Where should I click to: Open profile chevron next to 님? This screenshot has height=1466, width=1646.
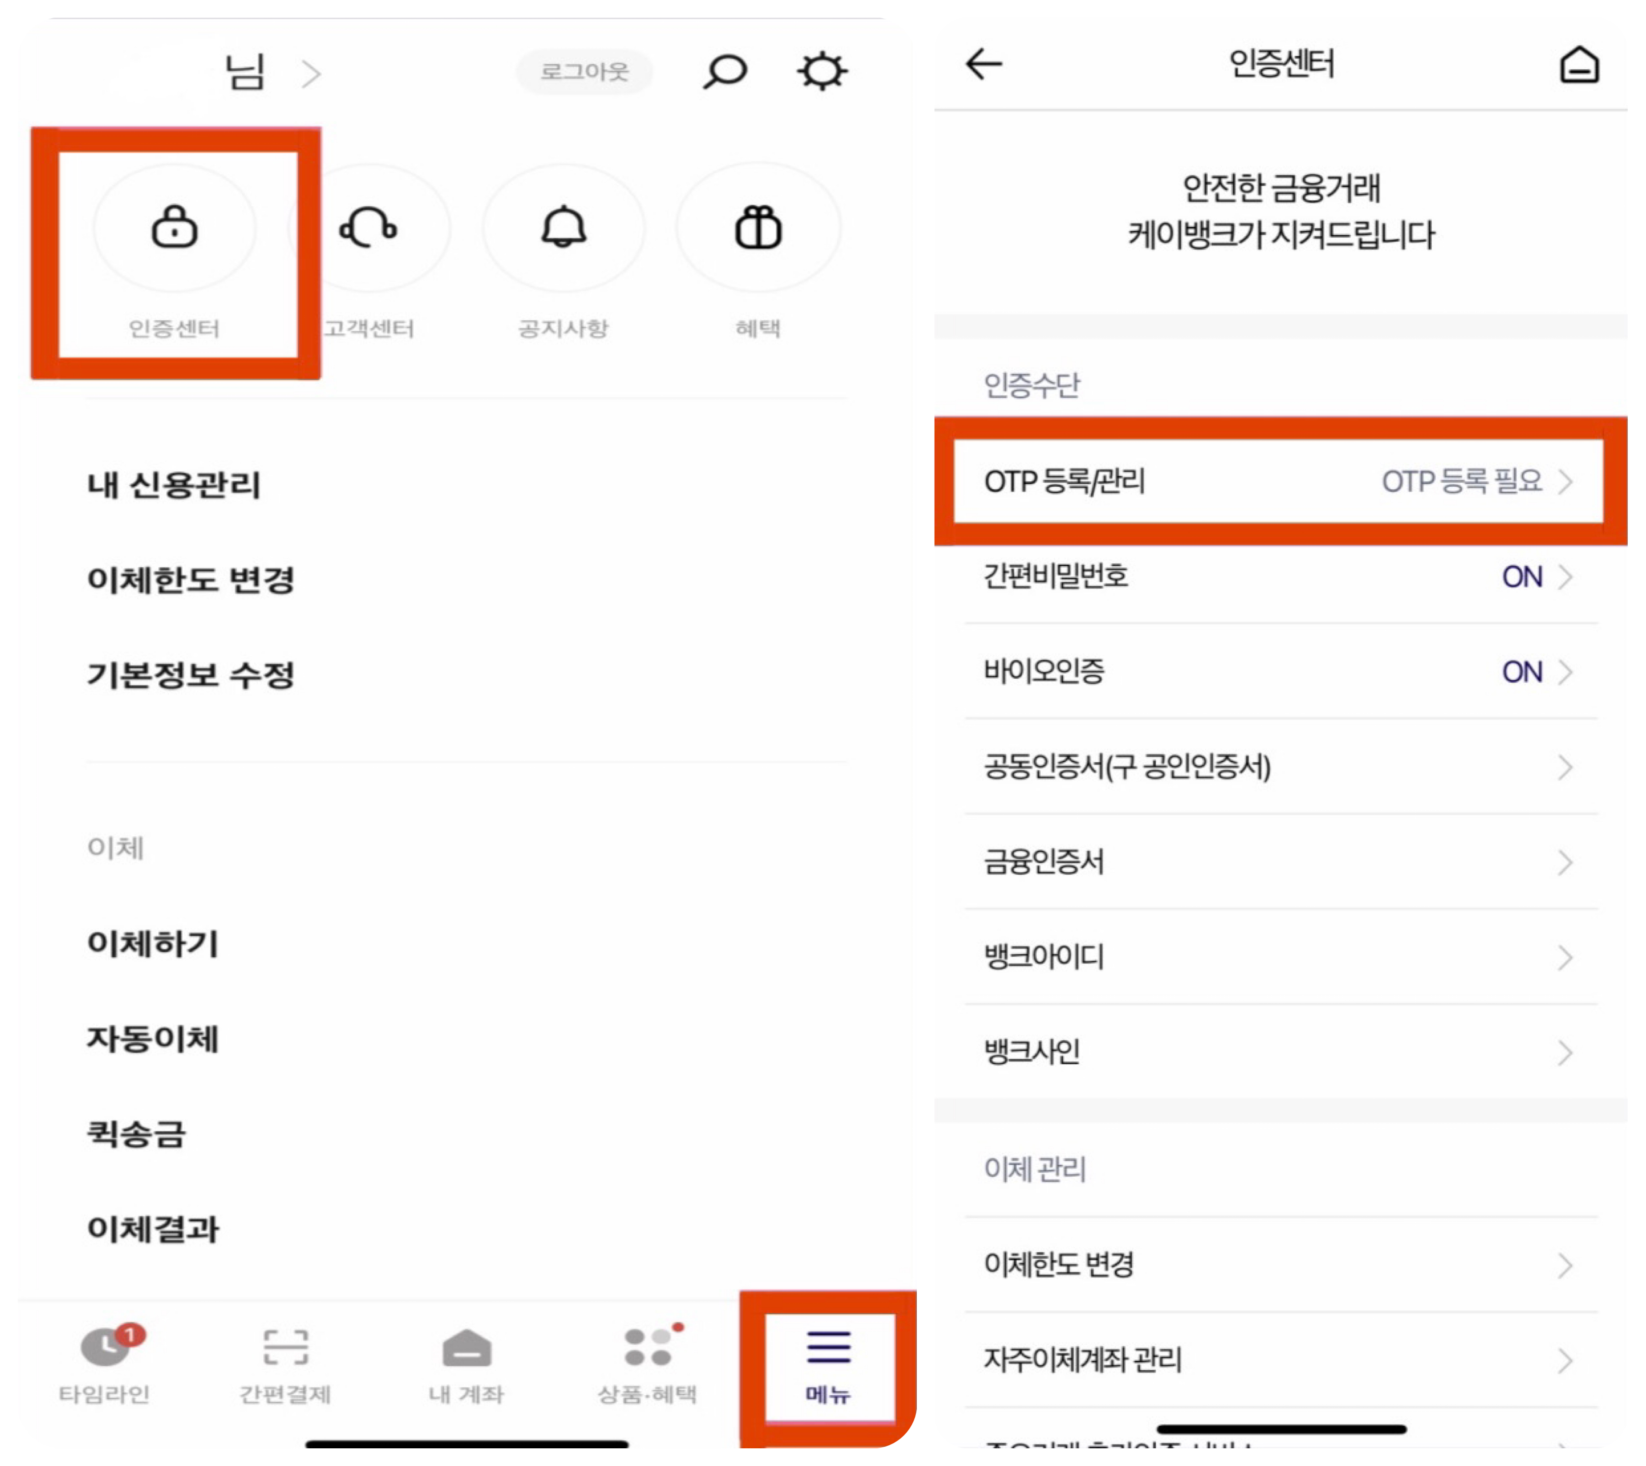[x=311, y=74]
